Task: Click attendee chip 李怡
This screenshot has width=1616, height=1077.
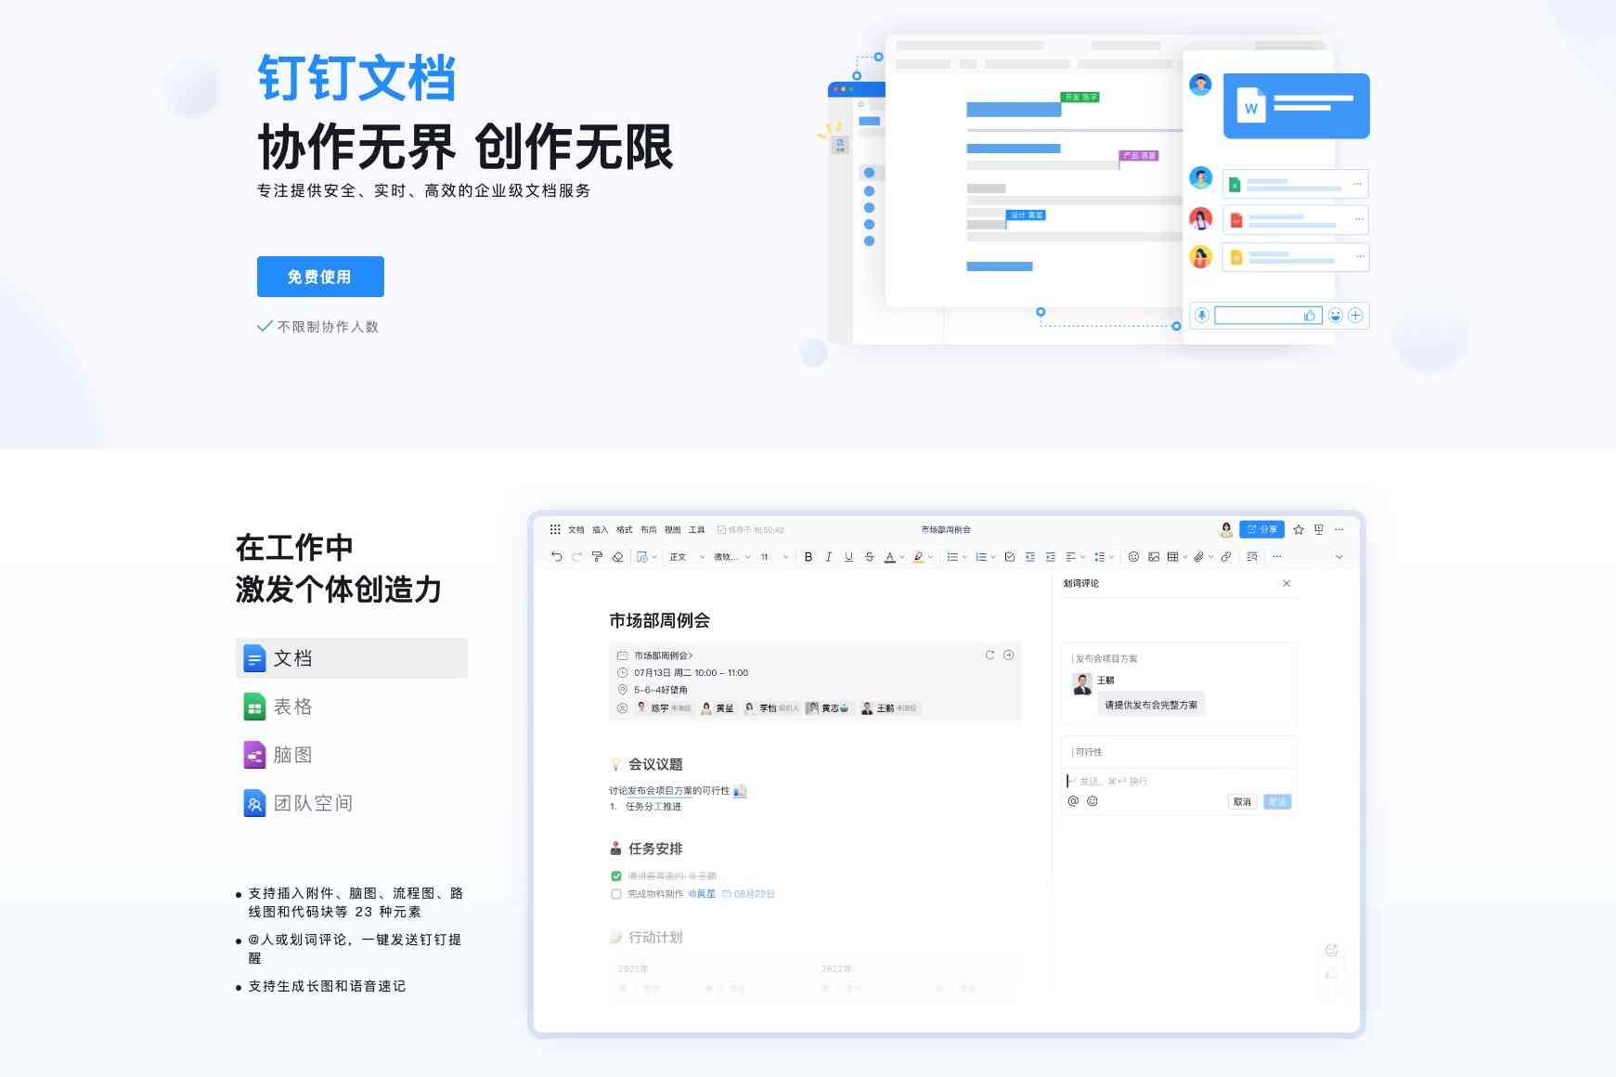Action: tap(771, 708)
